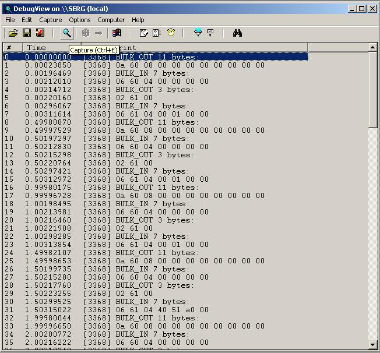This screenshot has width=380, height=353.
Task: Select row 18 at time 1.00198495
Action: pyautogui.click(x=156, y=204)
